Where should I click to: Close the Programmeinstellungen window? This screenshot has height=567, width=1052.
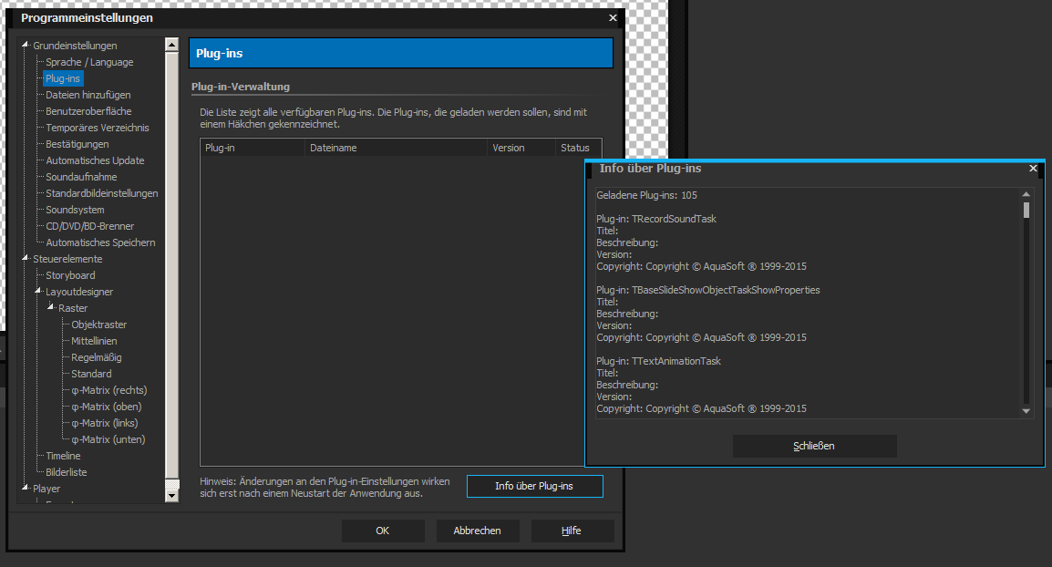613,18
